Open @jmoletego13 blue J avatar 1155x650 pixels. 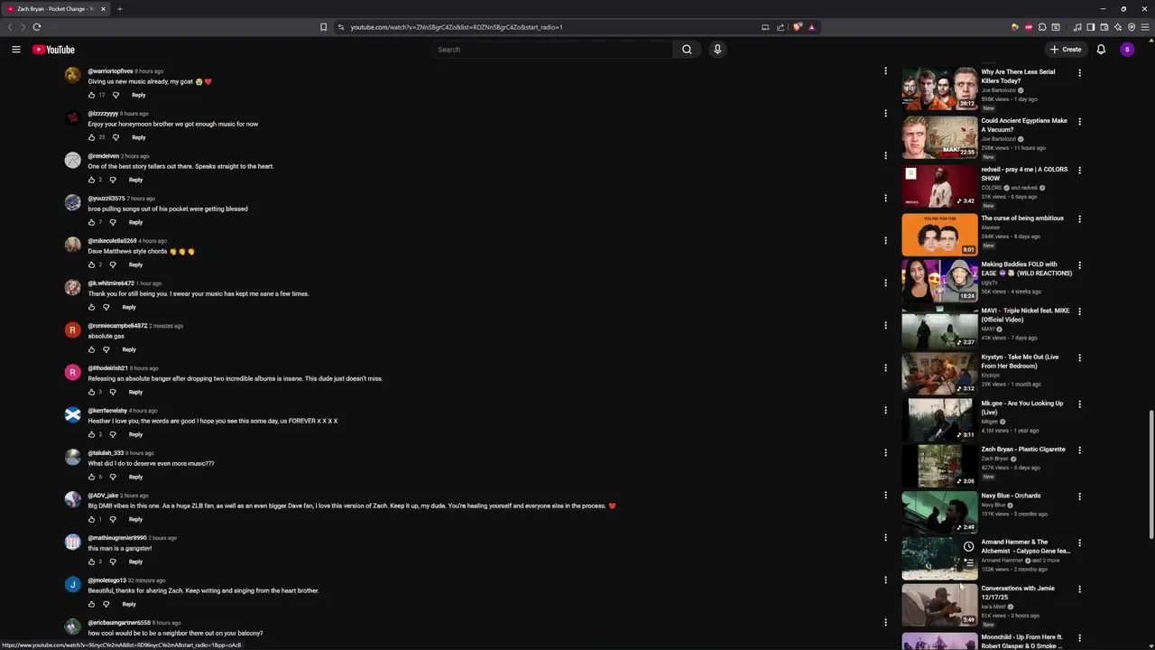click(72, 584)
